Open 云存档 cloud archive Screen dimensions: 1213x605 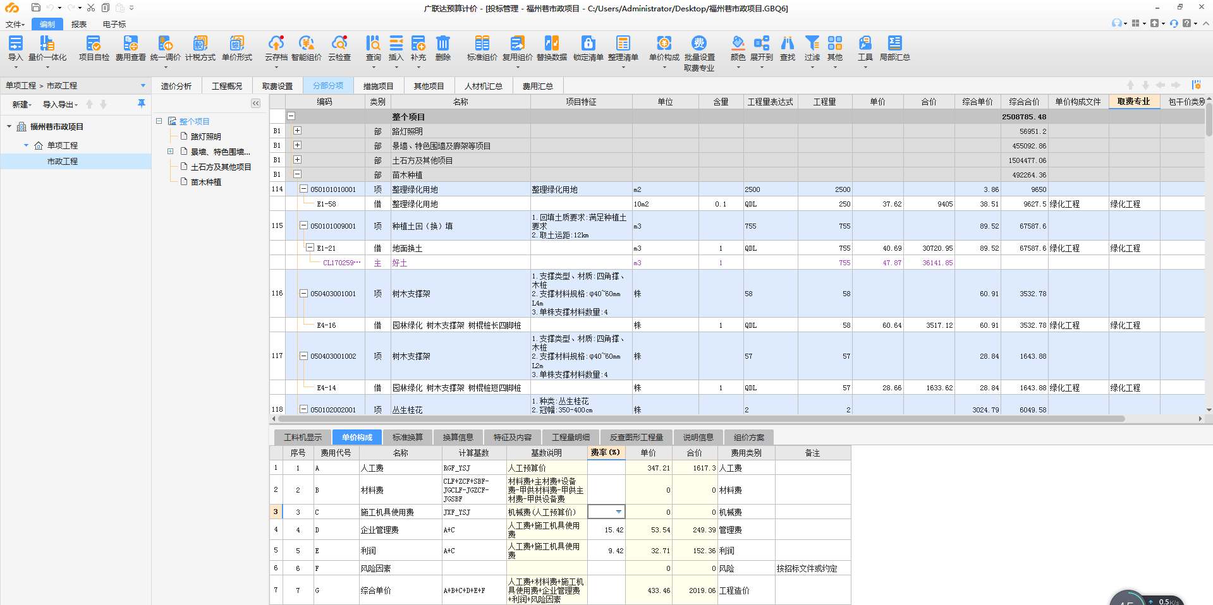[x=276, y=49]
